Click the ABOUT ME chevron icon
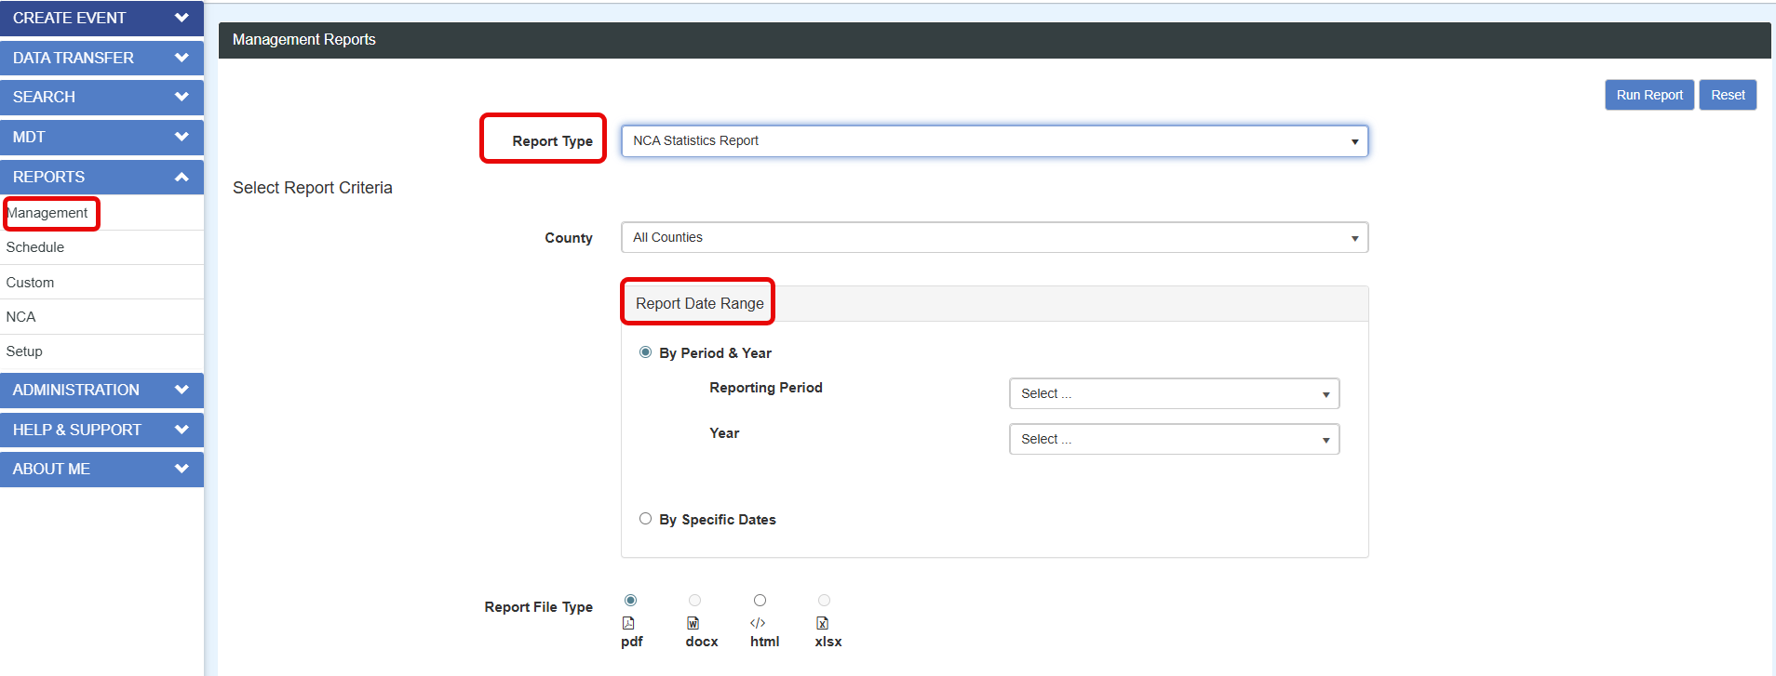 tap(182, 469)
